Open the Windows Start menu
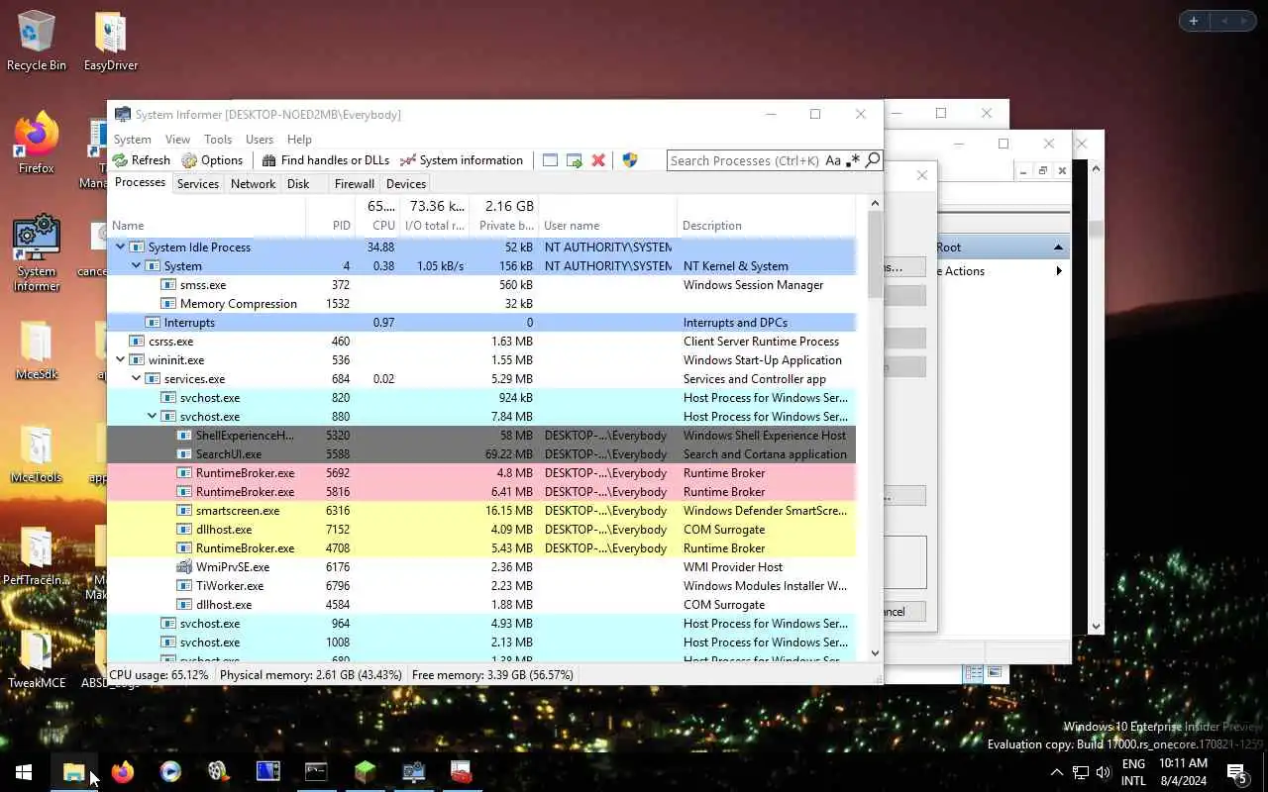This screenshot has width=1268, height=792. click(x=24, y=772)
